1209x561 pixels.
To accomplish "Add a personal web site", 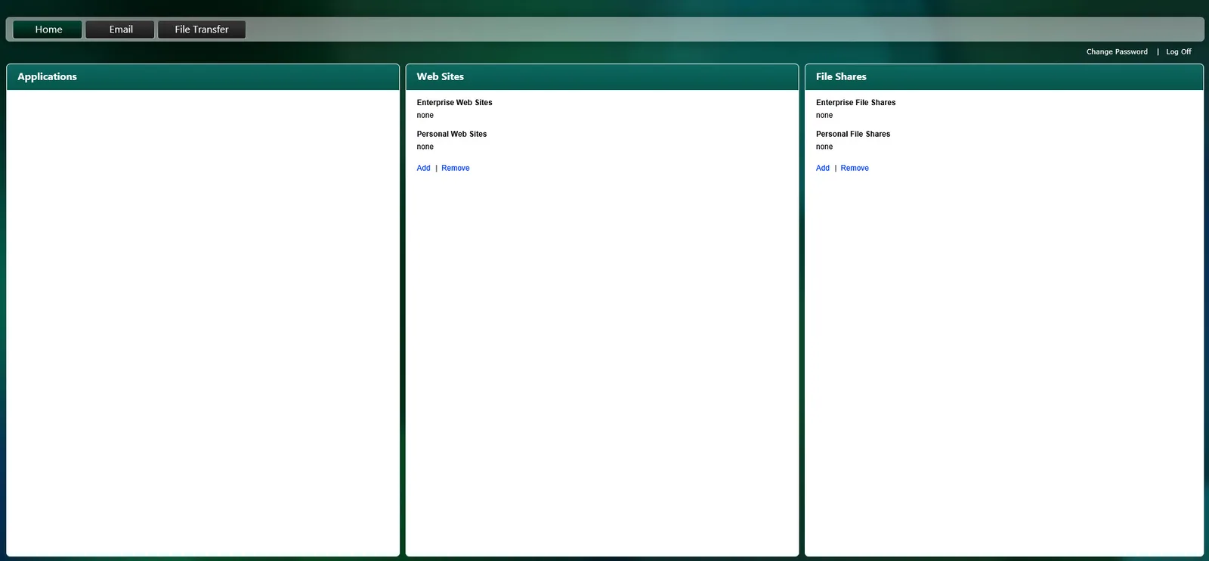I will (423, 168).
